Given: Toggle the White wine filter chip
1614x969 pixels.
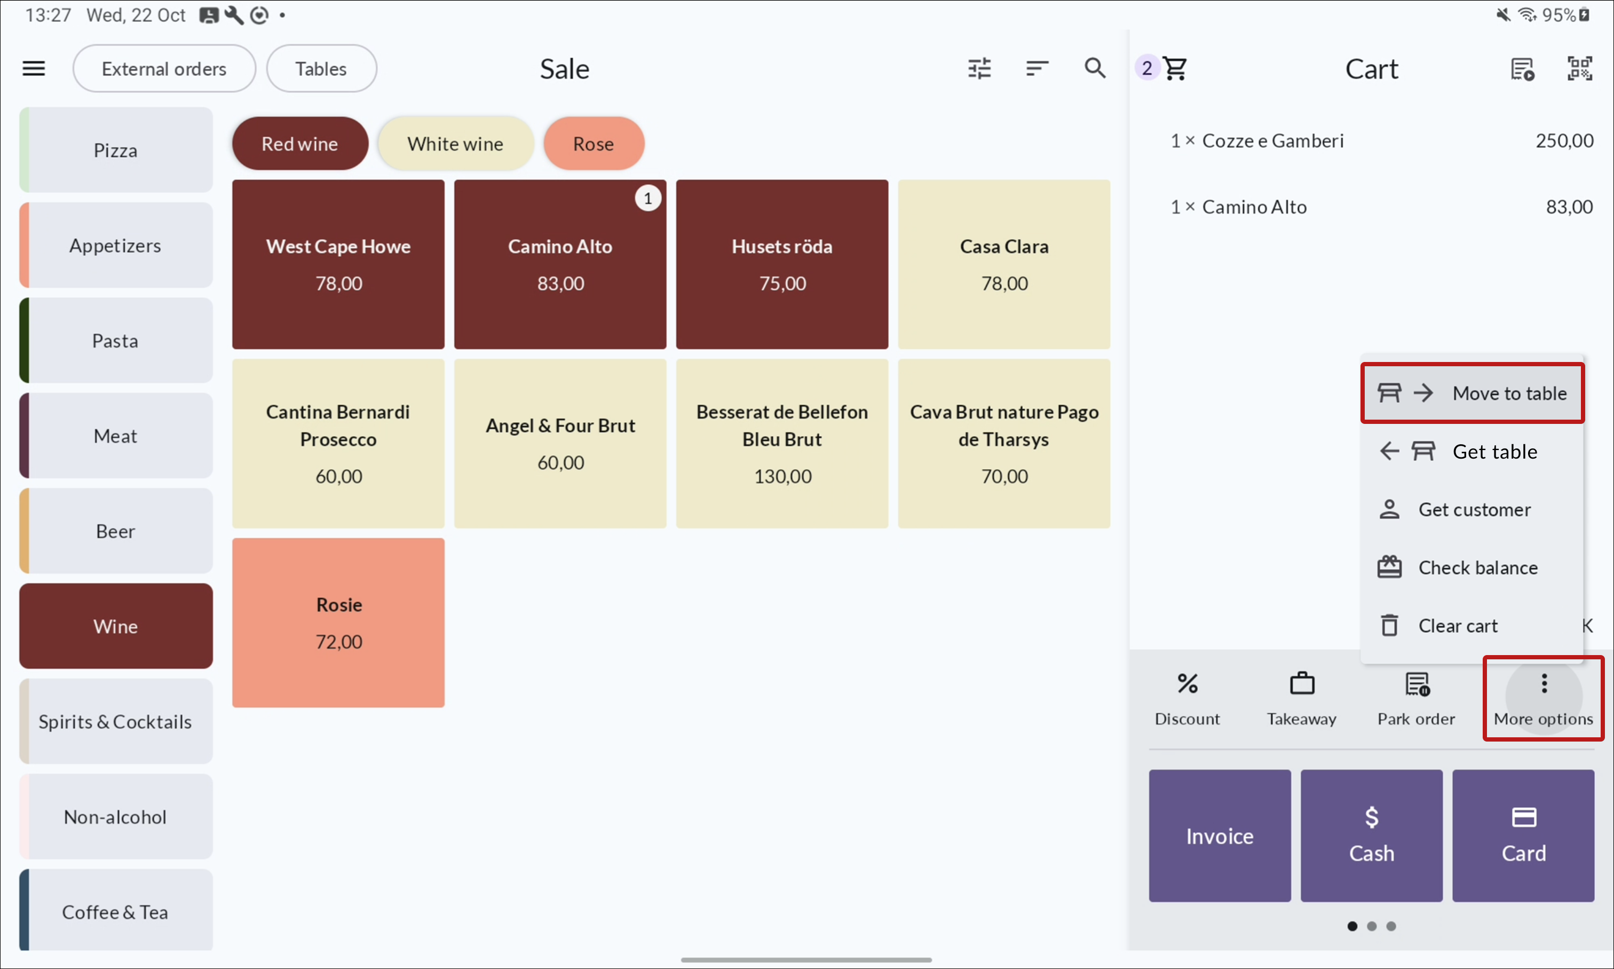Looking at the screenshot, I should pos(455,144).
